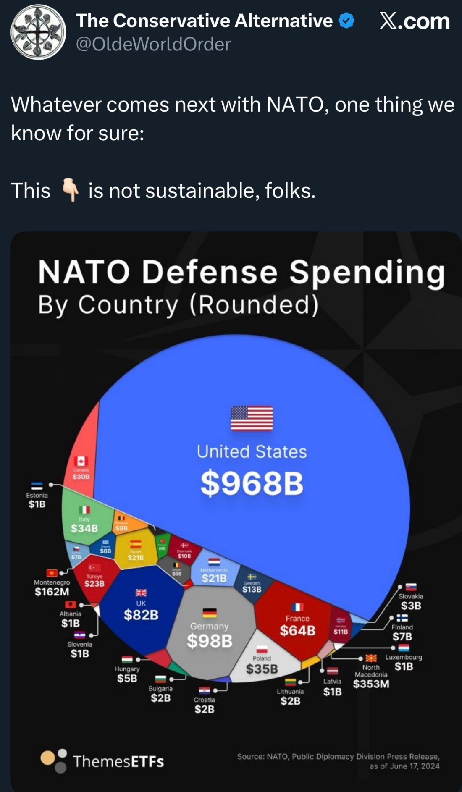462x792 pixels.
Task: Click The Conservative Alternative account name
Action: tap(204, 21)
